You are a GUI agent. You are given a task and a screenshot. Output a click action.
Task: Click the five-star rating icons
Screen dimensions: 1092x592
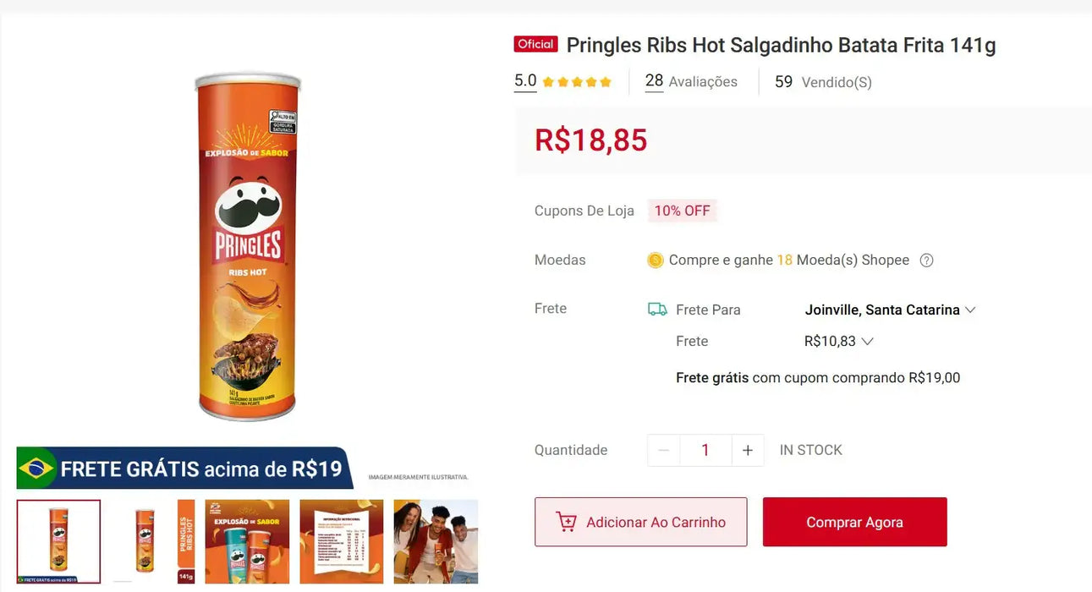[x=576, y=82]
